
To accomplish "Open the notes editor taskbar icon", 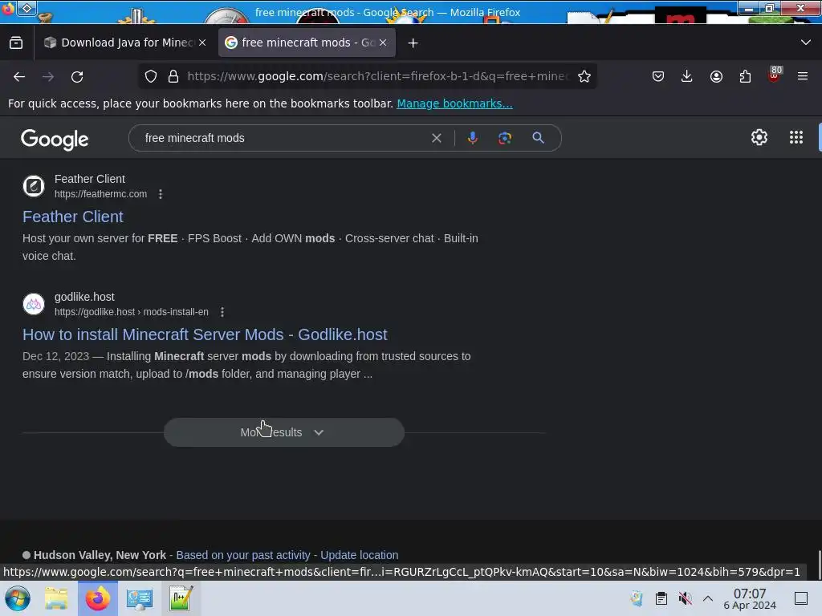I will coord(181,598).
